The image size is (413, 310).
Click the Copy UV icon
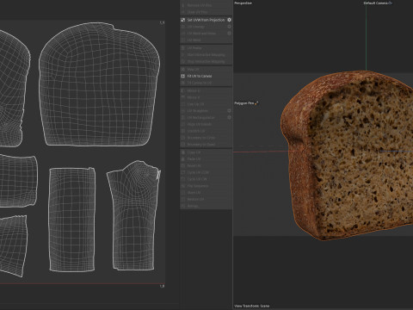(183, 152)
